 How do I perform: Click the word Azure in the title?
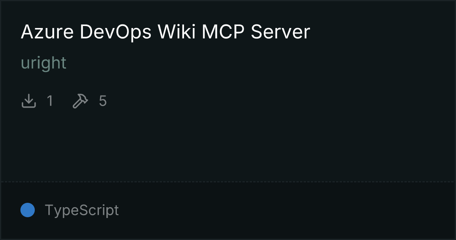coord(47,32)
